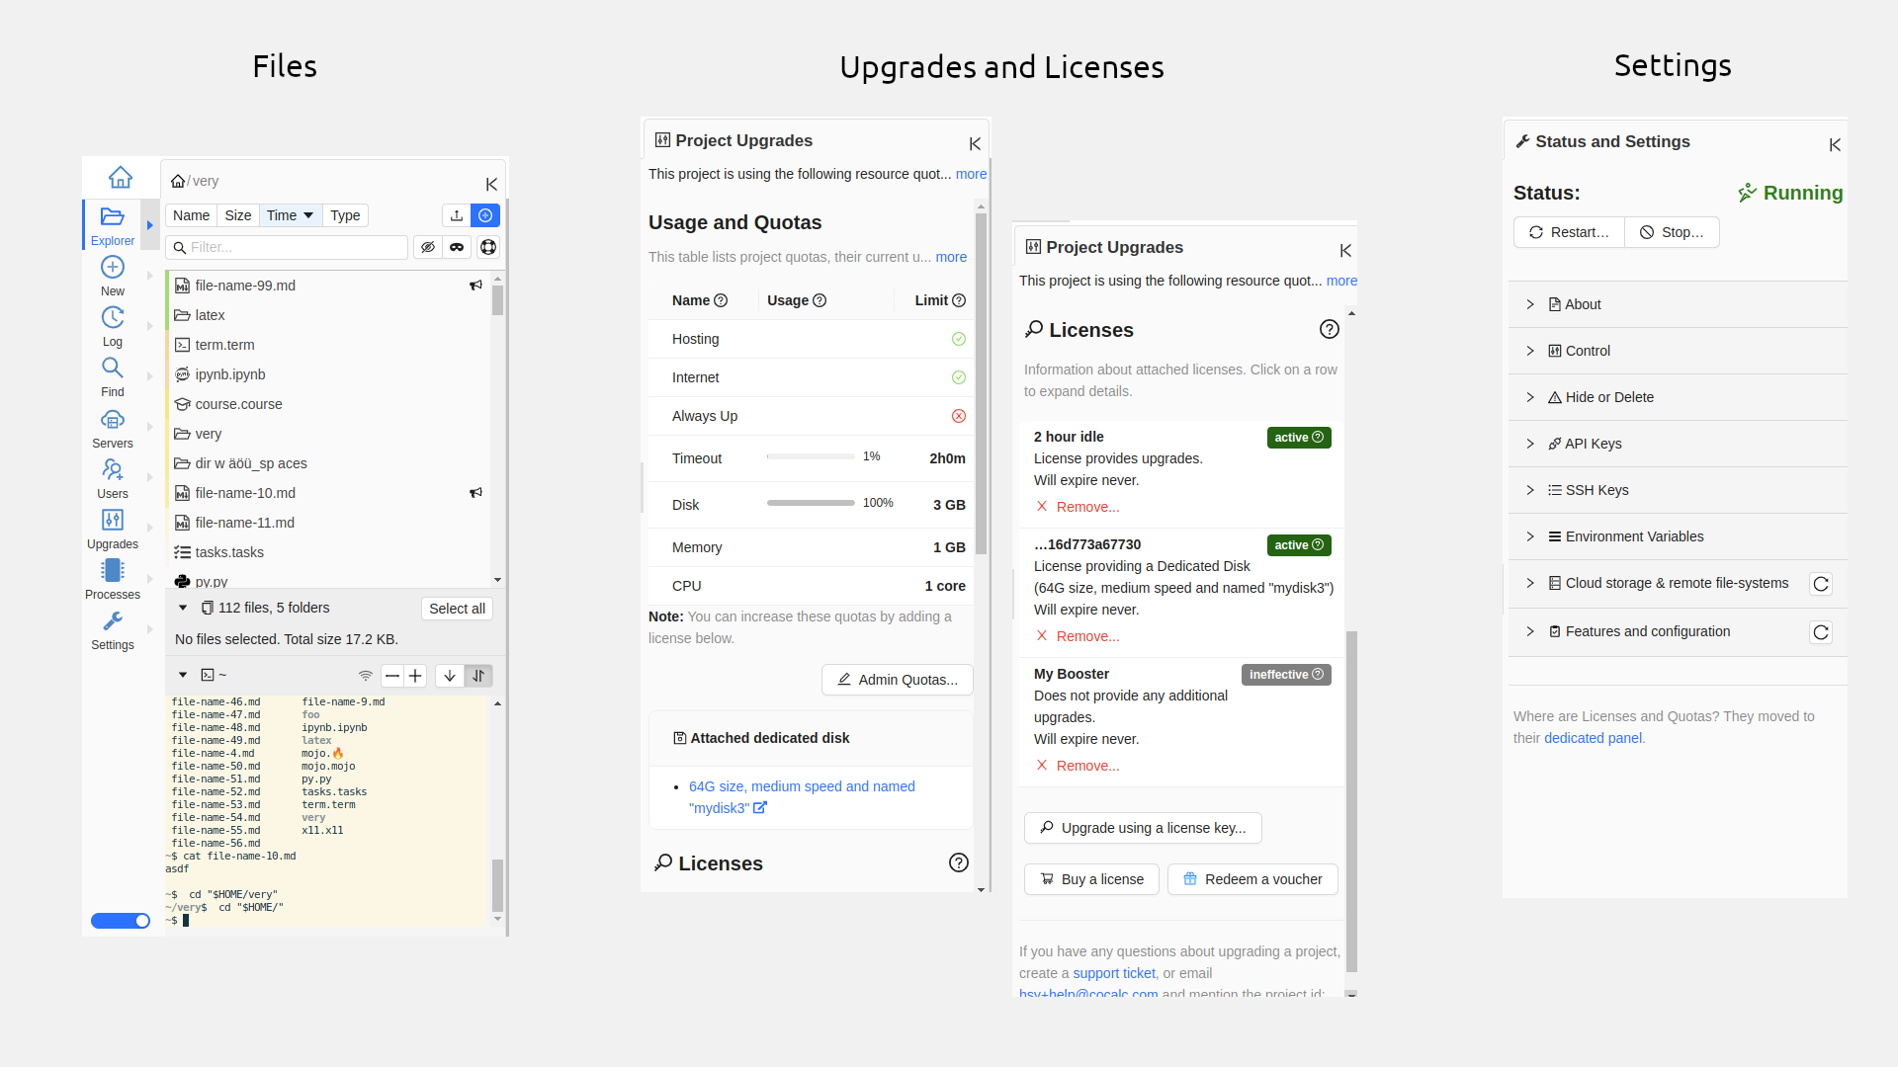This screenshot has height=1067, width=1898.
Task: Refresh Cloud storage & remote file-systems
Action: coord(1820,584)
